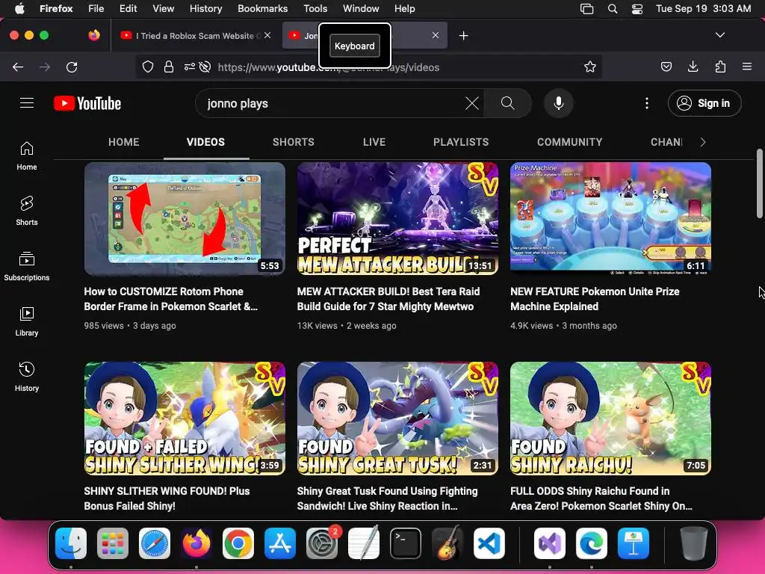Click the Sign in button

pos(704,103)
